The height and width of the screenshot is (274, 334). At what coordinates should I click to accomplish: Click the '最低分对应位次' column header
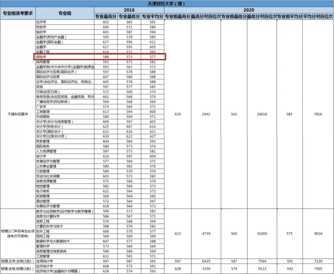(262, 16)
